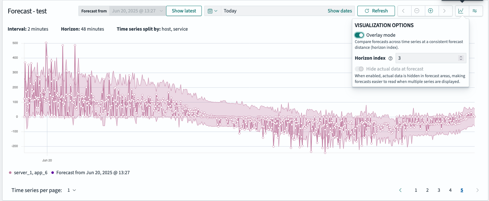Screen dimensions: 489x201
Task: Open the Time series per page dropdown
Action: tap(71, 190)
